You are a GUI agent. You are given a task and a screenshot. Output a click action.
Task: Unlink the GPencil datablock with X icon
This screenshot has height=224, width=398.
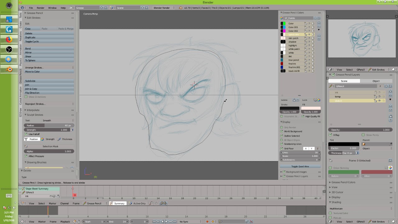[x=390, y=86]
